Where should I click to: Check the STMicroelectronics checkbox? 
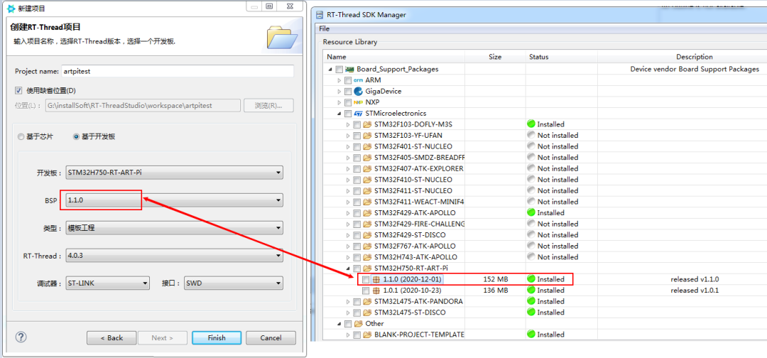(x=348, y=114)
